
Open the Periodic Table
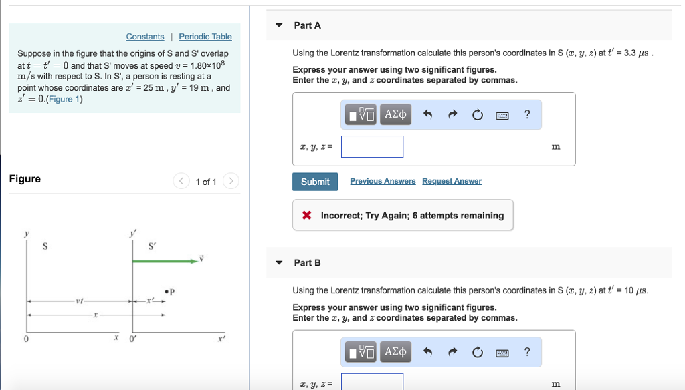click(x=205, y=37)
